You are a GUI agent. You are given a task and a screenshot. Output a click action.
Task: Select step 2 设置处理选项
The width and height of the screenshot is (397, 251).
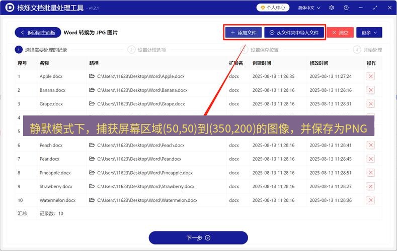(146, 50)
